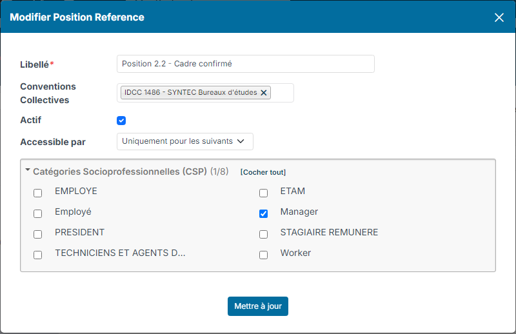Image resolution: width=516 pixels, height=334 pixels.
Task: Click the Manager label text
Action: pyautogui.click(x=299, y=211)
